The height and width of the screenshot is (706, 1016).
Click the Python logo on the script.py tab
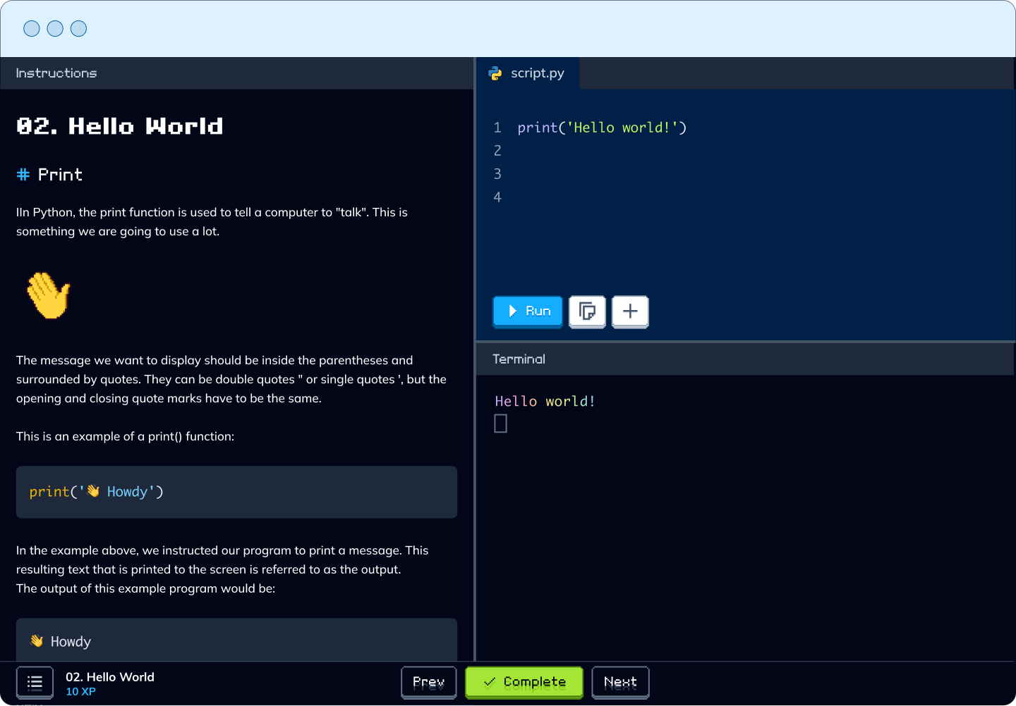coord(496,73)
